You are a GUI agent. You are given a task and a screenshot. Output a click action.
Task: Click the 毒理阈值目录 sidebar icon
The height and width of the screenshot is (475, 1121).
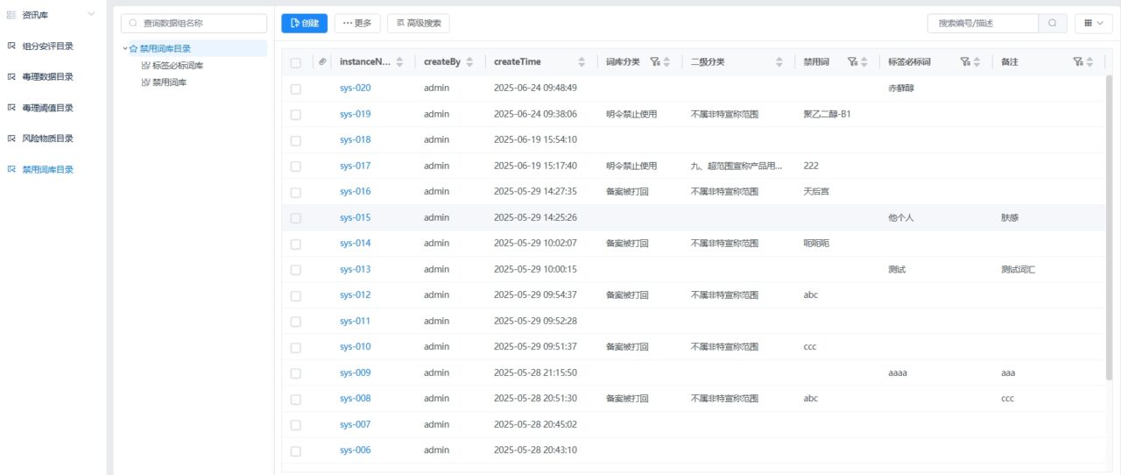tap(11, 108)
